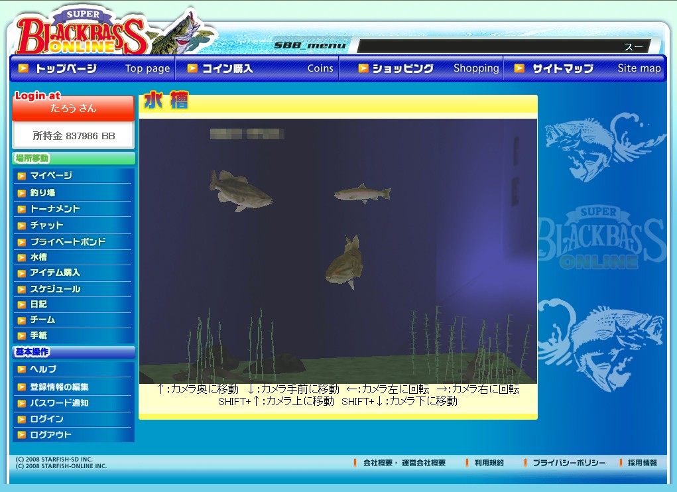
Task: Open プライバシーポリシー footer link
Action: pos(568,463)
